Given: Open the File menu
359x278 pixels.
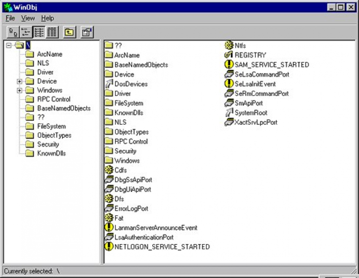Looking at the screenshot, I should [11, 18].
